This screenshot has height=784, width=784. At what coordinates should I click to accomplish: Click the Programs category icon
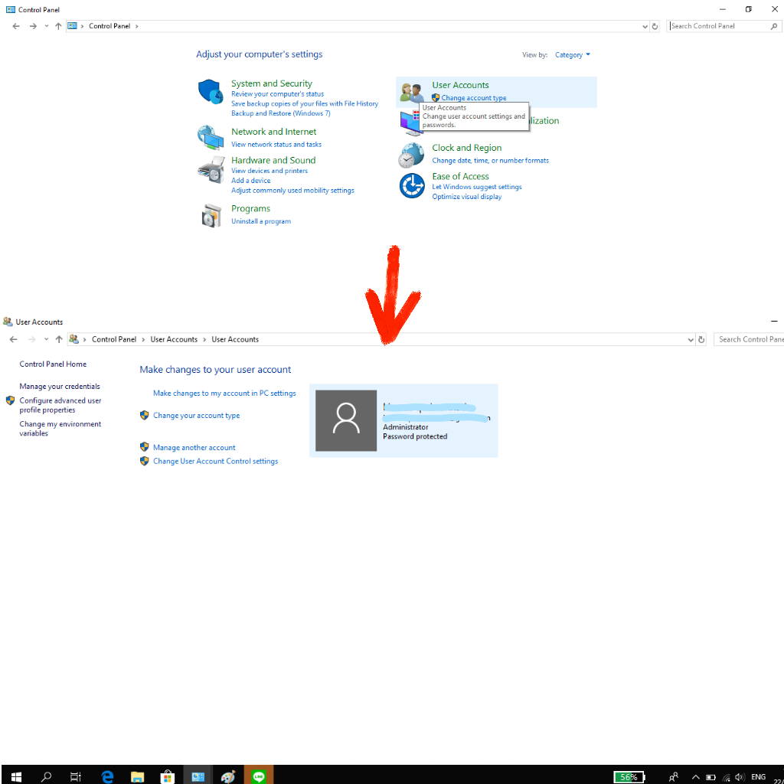(x=211, y=216)
